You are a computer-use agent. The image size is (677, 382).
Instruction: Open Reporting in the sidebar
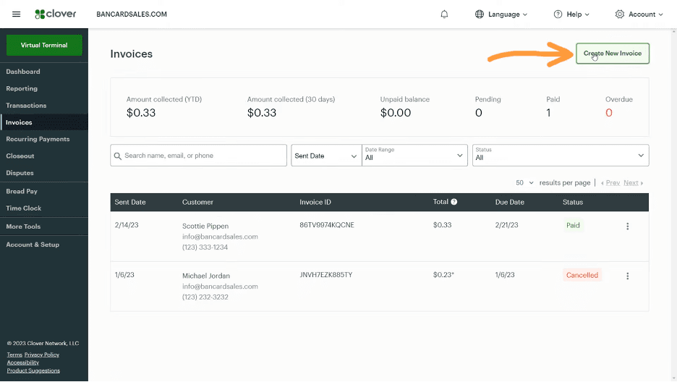point(22,88)
